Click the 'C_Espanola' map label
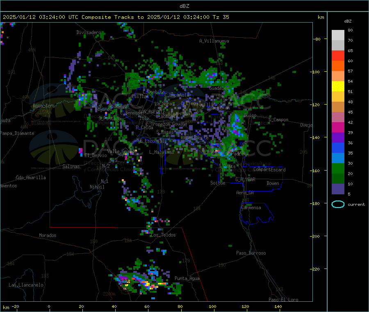369x312 pixels. click(x=177, y=95)
